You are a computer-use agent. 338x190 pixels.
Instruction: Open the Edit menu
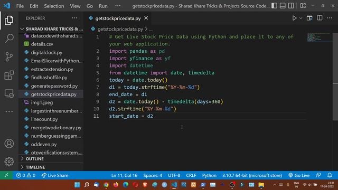click(34, 6)
